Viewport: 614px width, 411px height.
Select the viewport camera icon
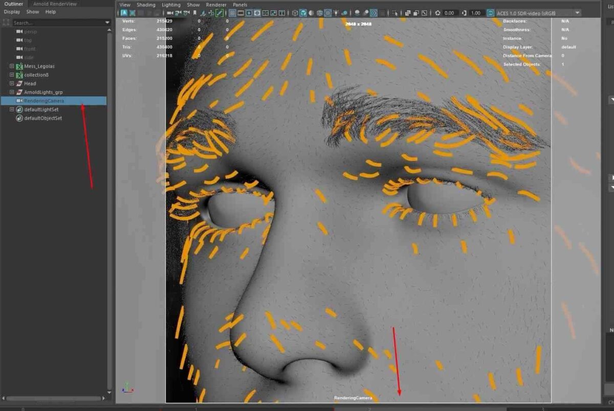[x=169, y=13]
